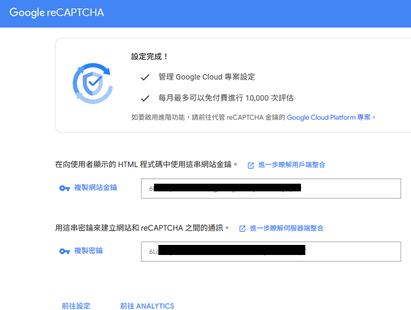Copy the secret key with 複製密鑰

click(88, 251)
